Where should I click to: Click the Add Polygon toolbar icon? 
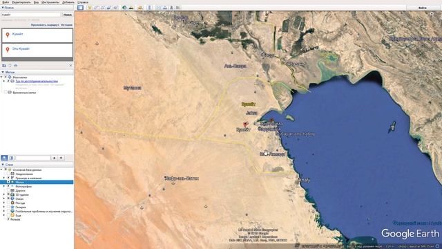point(96,8)
